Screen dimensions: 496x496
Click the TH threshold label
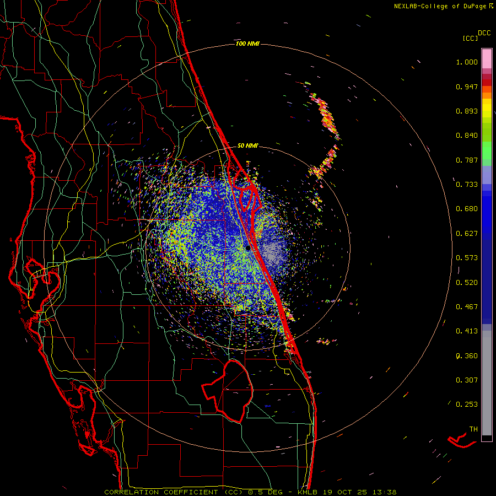tap(473, 429)
